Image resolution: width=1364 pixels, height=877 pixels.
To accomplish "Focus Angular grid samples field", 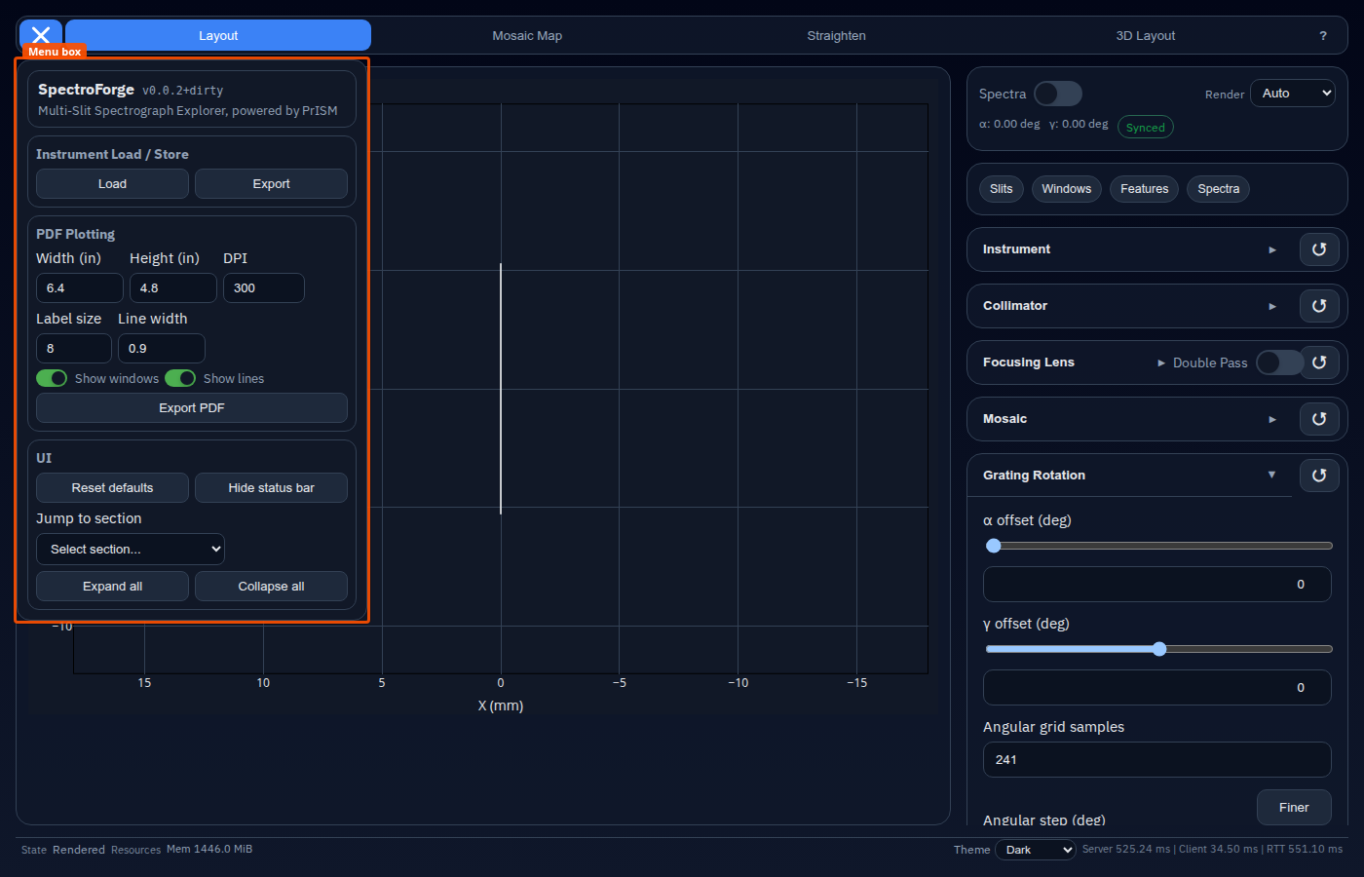I will pyautogui.click(x=1157, y=760).
